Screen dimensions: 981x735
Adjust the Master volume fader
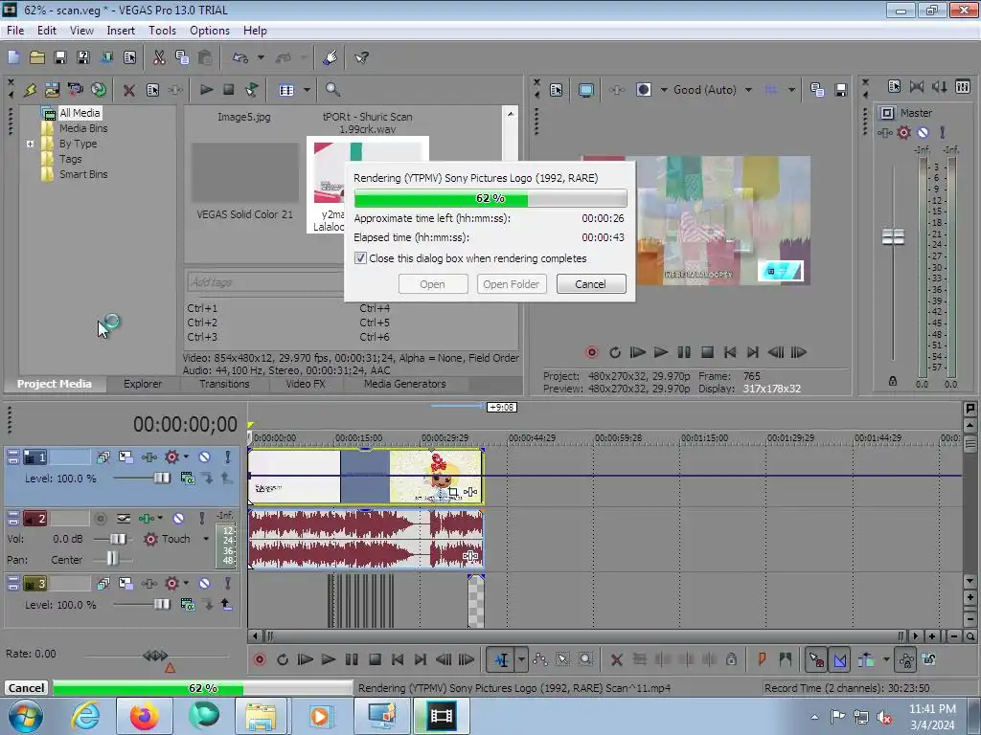tap(893, 237)
